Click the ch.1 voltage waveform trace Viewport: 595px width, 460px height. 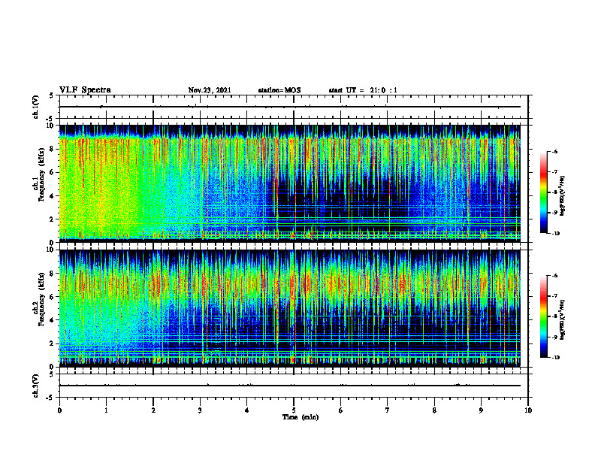coord(289,107)
